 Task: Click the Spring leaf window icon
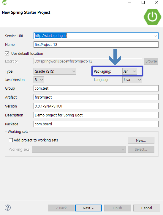pos(5,2)
